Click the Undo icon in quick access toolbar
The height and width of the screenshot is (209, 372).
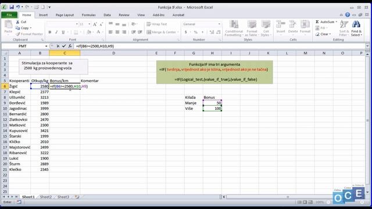coord(18,7)
